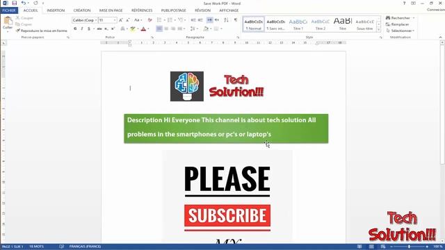Apply red font color
Viewport: 445px width, 250px height.
[144, 28]
